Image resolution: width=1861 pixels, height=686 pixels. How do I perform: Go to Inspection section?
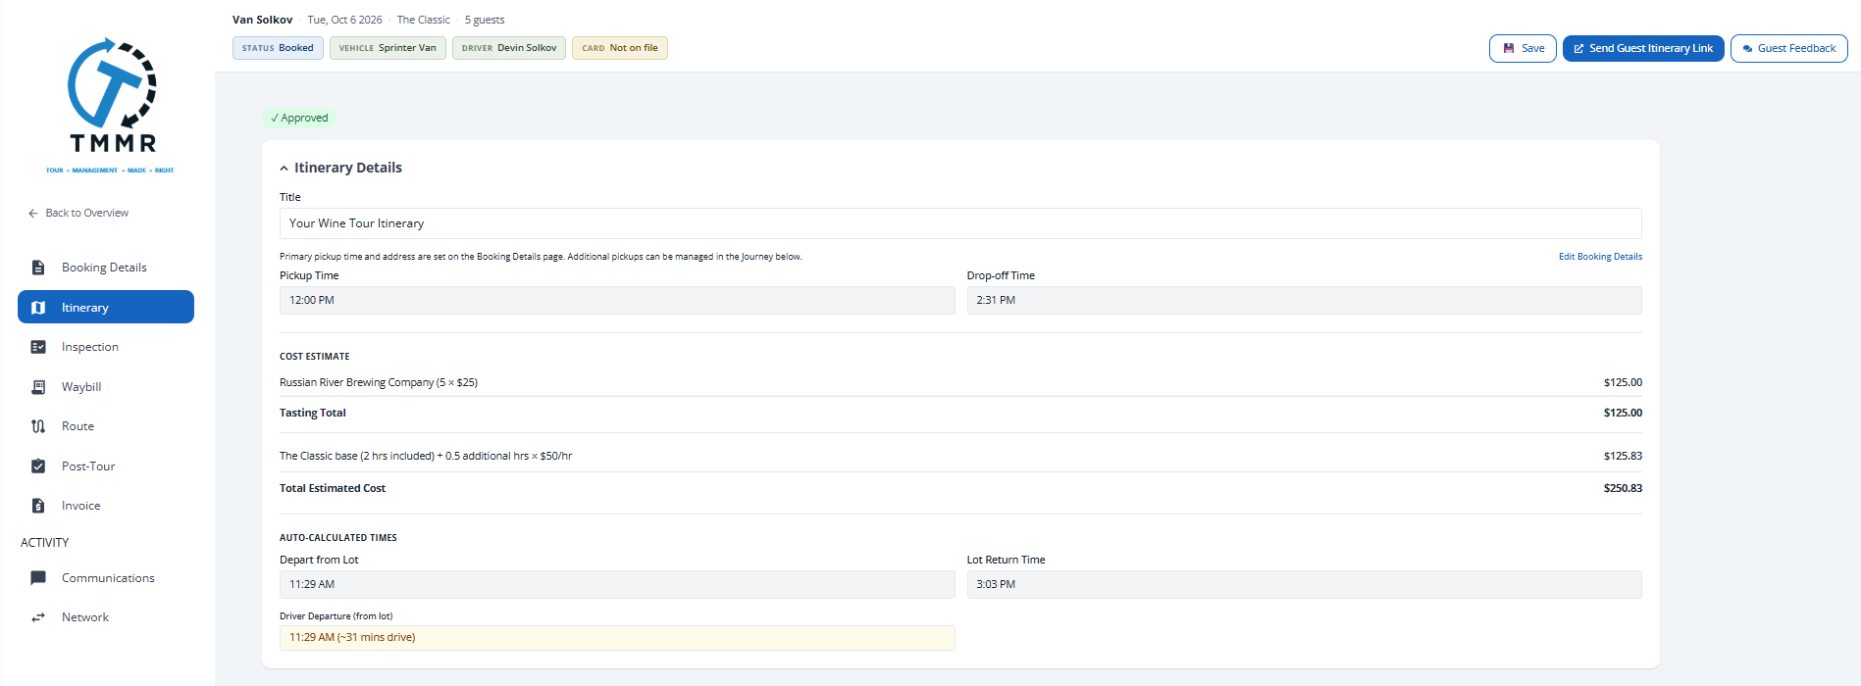coord(105,347)
